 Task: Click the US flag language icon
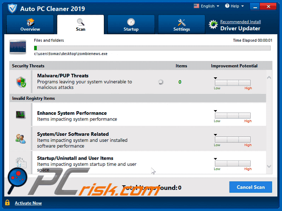pyautogui.click(x=196, y=6)
